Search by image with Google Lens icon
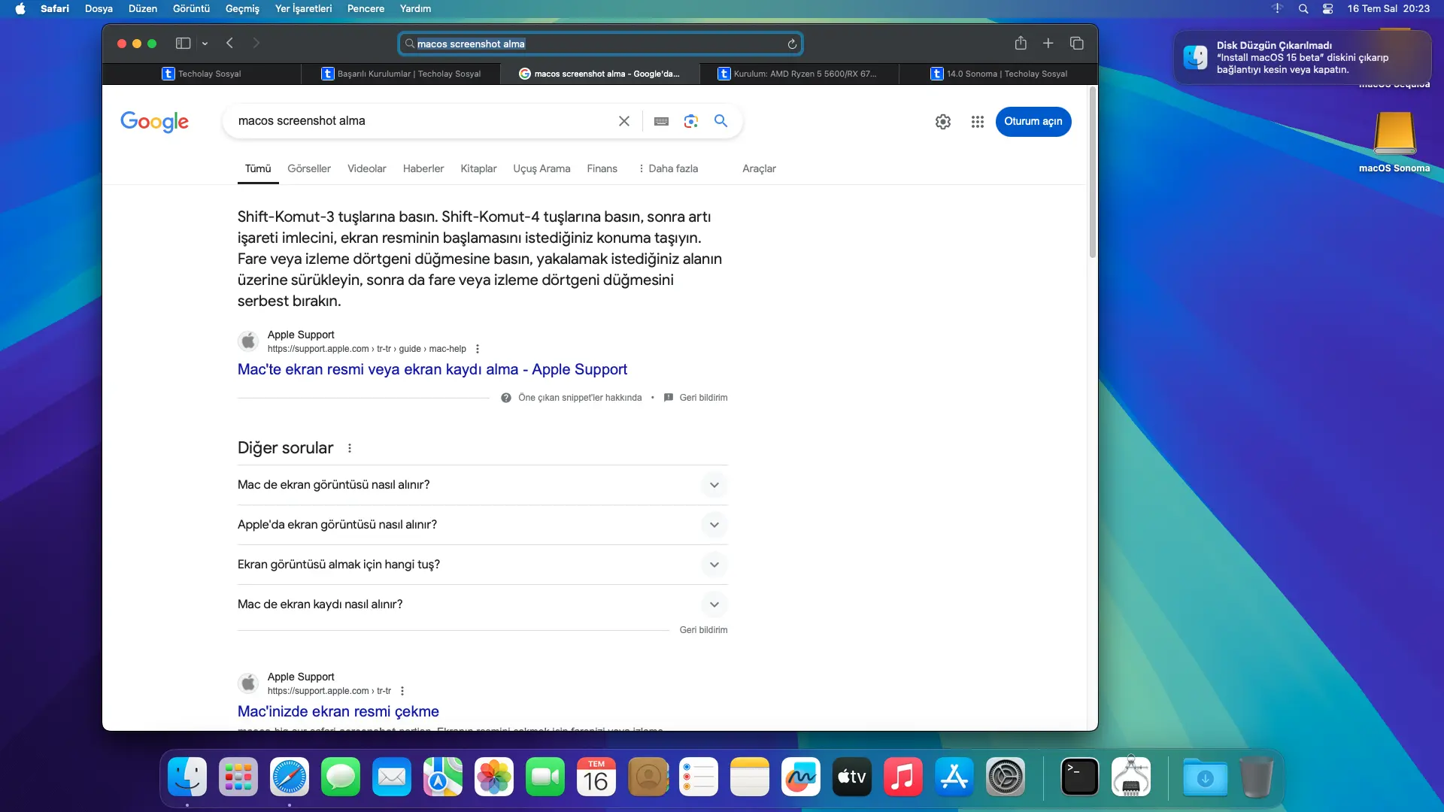 [x=691, y=121]
